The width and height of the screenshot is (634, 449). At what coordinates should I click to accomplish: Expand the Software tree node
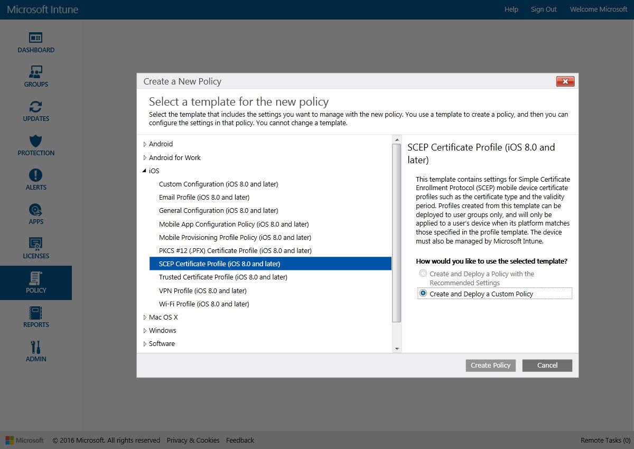(145, 344)
